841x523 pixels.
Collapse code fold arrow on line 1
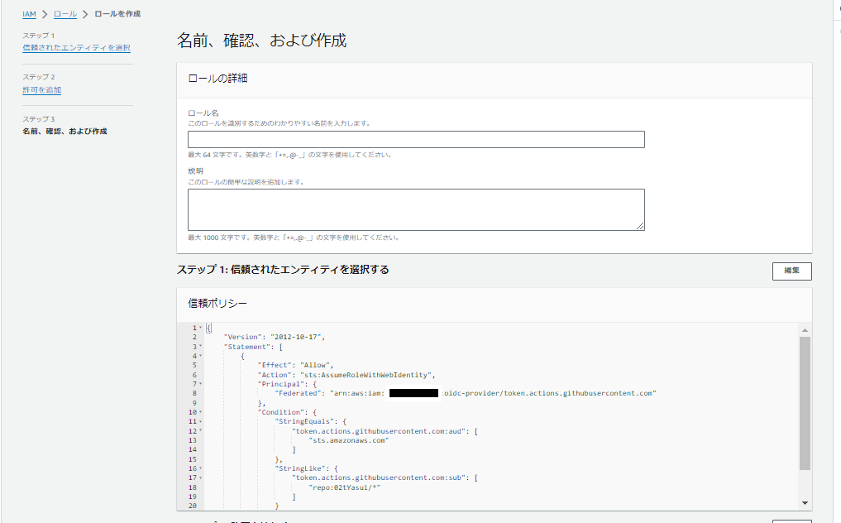point(201,328)
